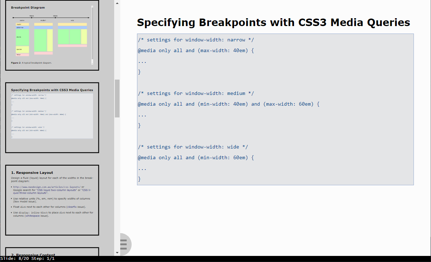Viewport: 431px width, 262px height.
Task: Open Specifying Breakpoints slide thumbnail
Action: point(52,118)
